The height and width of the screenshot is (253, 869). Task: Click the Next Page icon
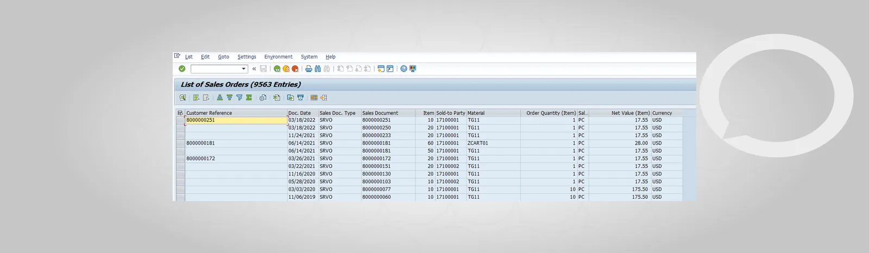358,69
